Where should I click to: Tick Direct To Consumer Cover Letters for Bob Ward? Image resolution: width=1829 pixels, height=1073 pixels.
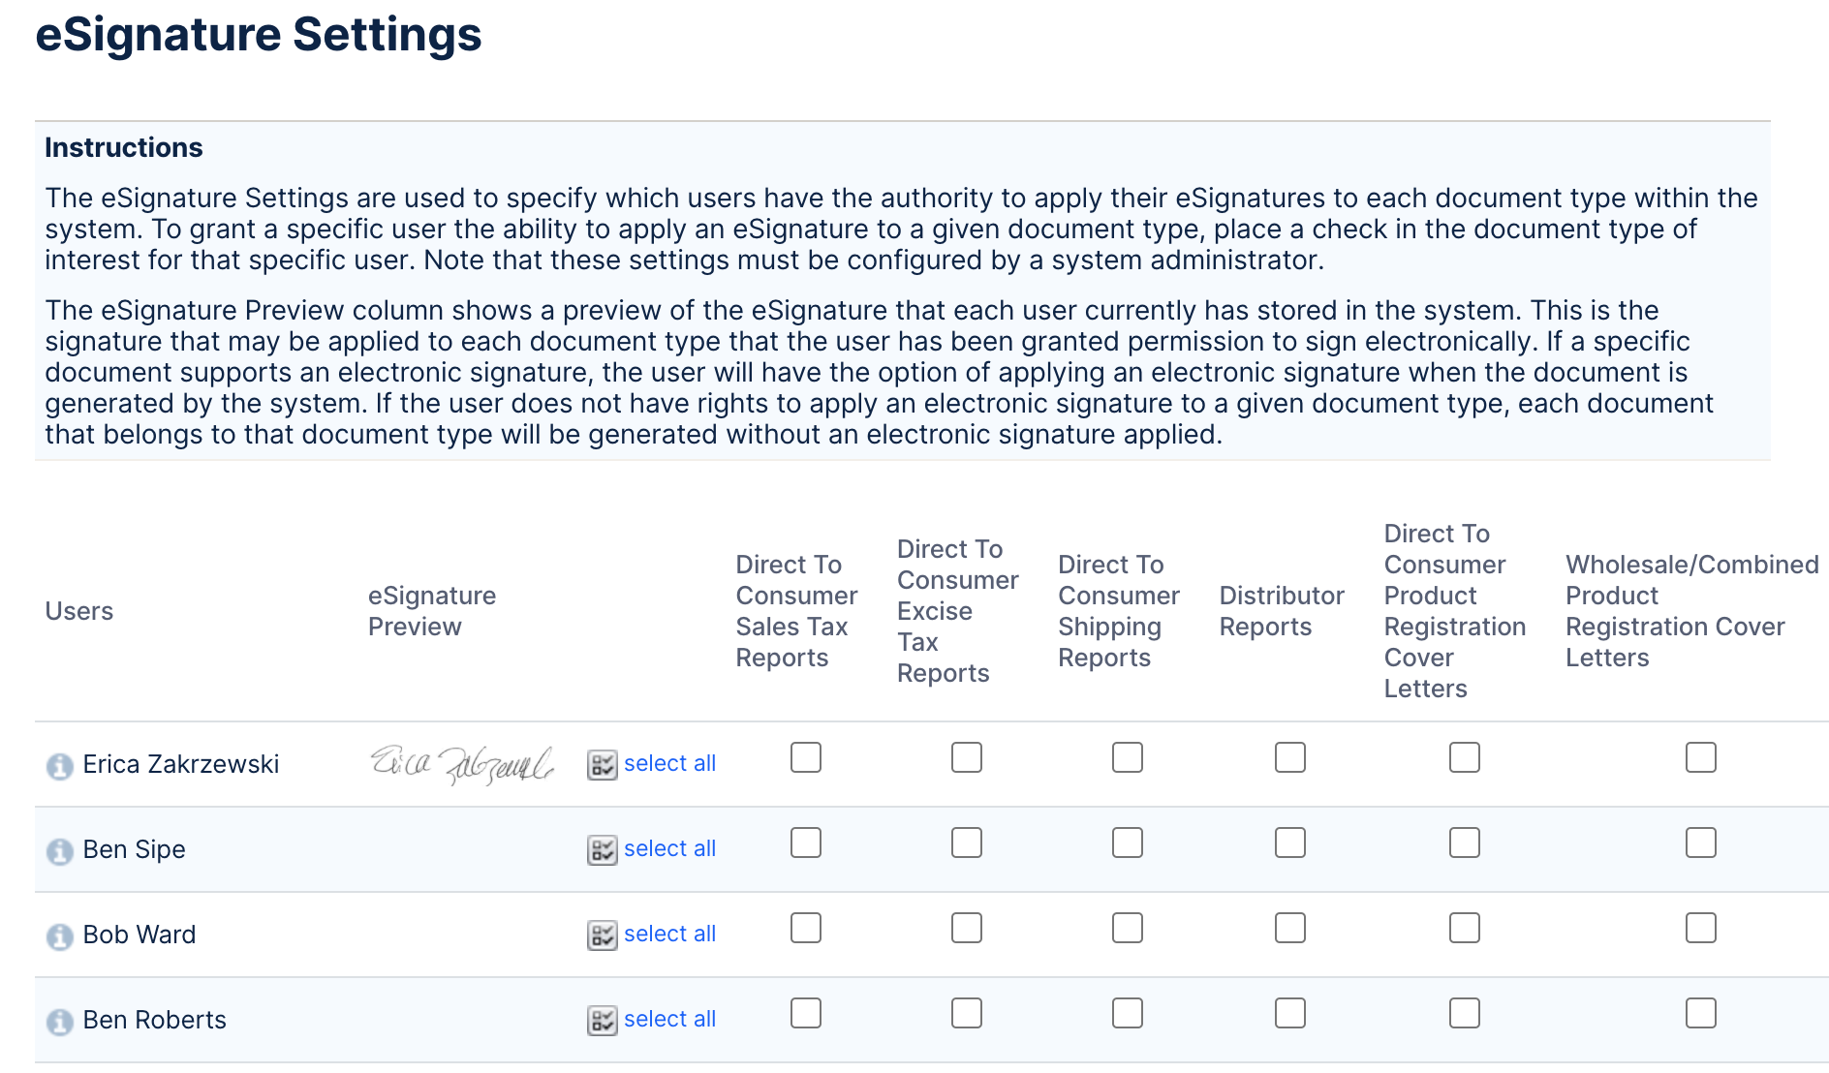click(1464, 928)
